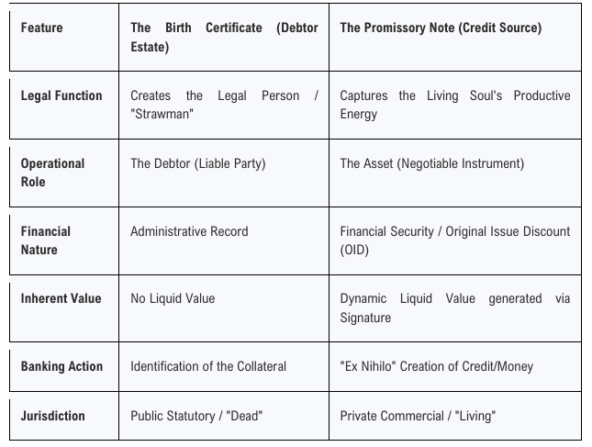Click the "Legal Function" row label

(61, 95)
